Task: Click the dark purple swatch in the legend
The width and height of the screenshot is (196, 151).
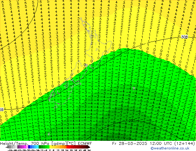Action: pyautogui.click(x=18, y=147)
